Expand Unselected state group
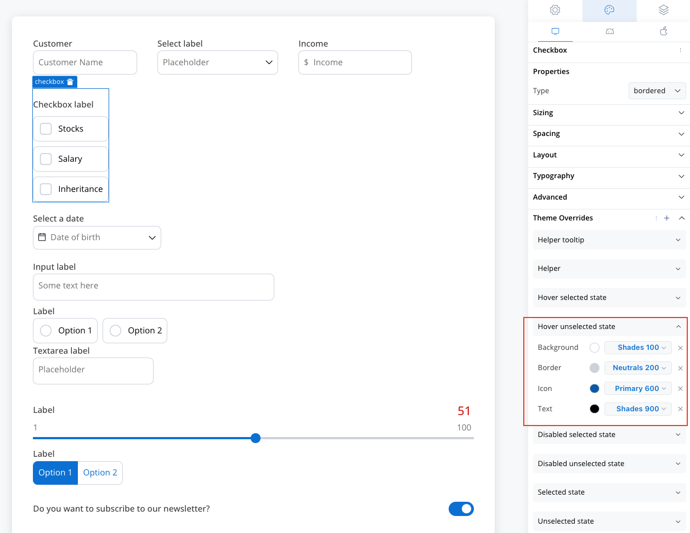This screenshot has width=690, height=533. (609, 521)
